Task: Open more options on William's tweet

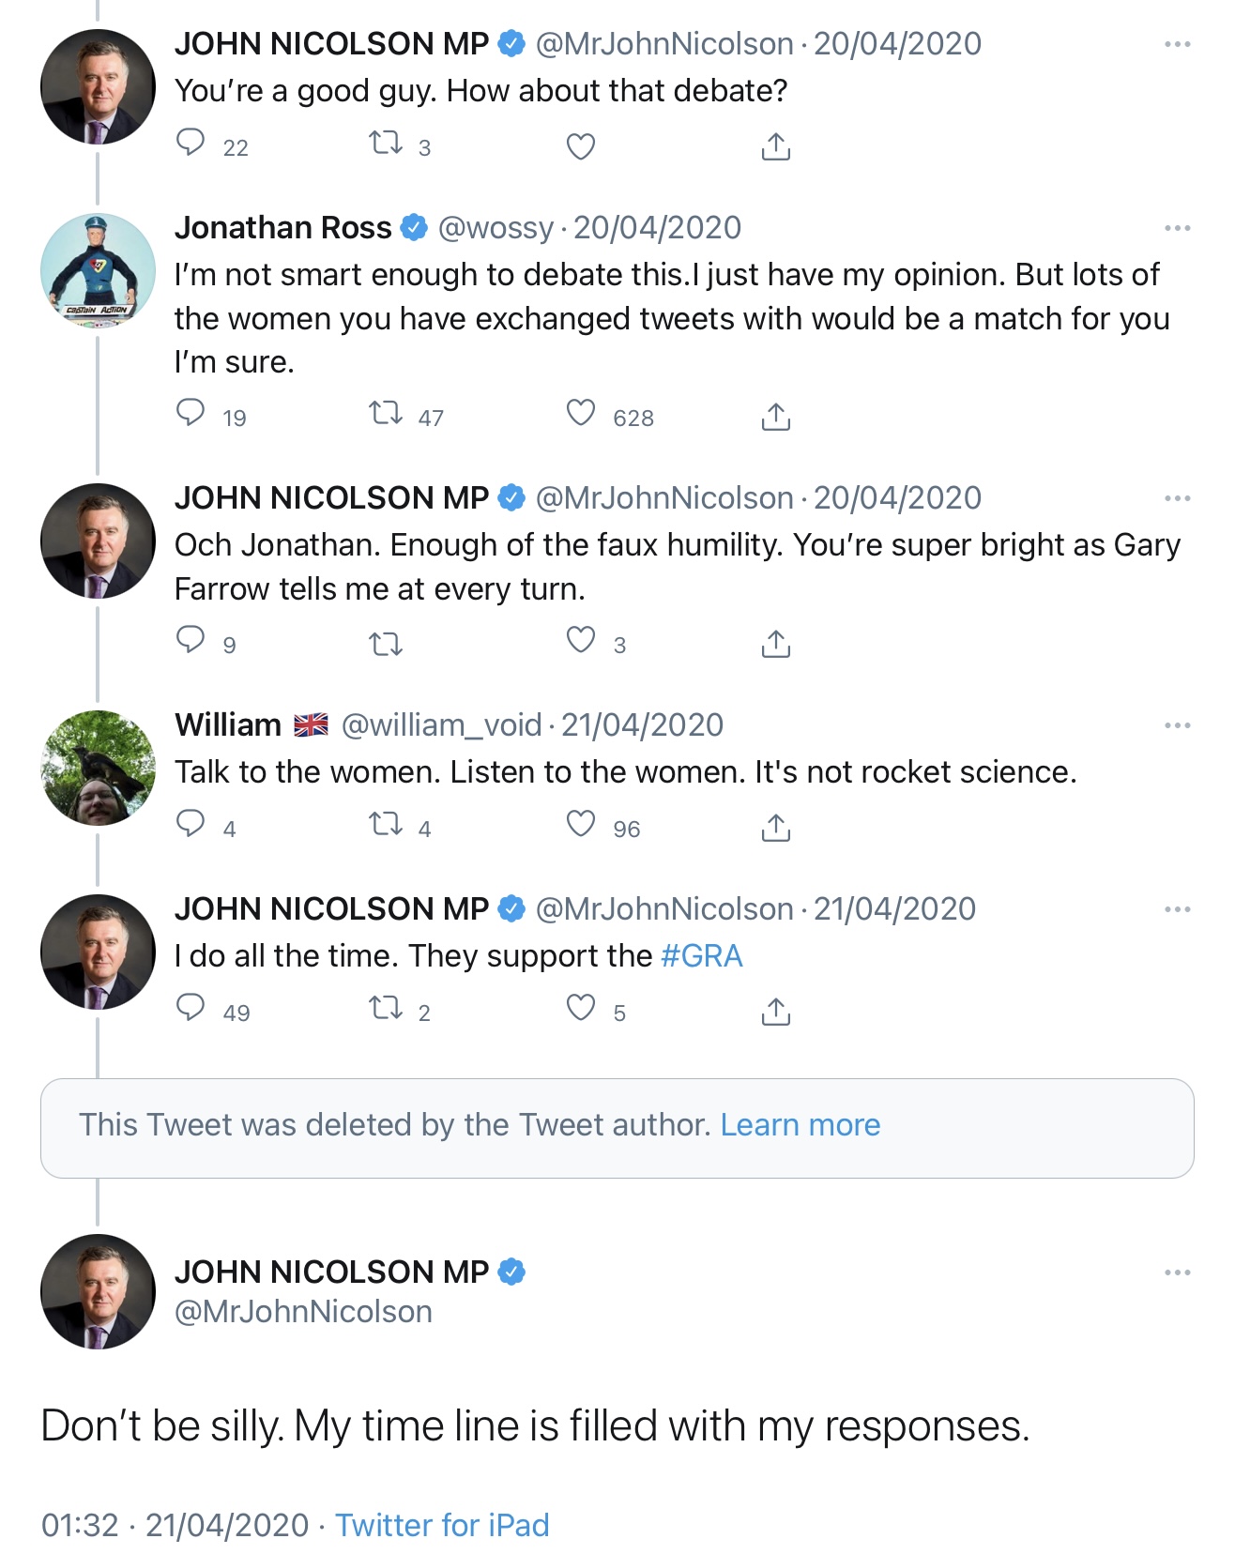Action: (1177, 725)
